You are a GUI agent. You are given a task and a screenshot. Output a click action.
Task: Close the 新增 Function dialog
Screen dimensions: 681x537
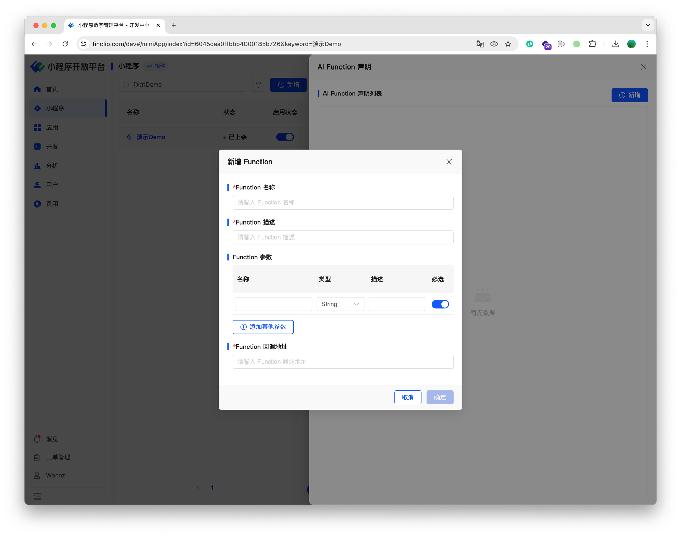449,162
